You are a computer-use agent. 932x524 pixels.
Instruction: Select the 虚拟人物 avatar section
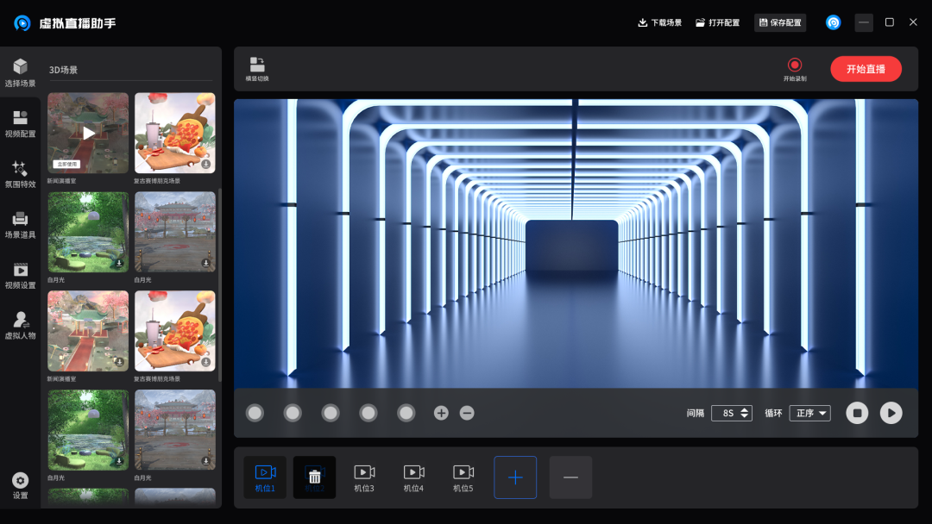click(x=20, y=325)
